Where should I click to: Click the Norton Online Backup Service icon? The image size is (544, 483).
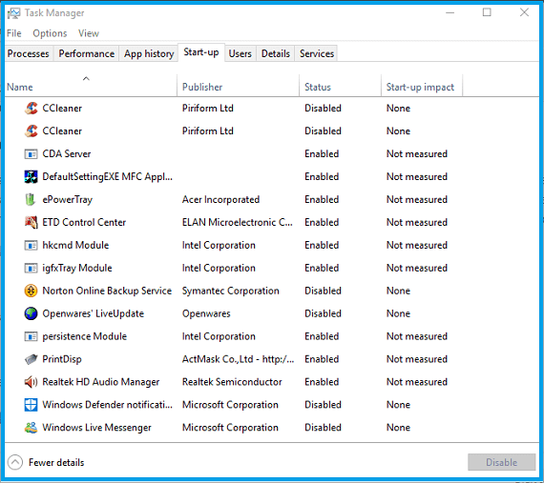click(x=31, y=291)
